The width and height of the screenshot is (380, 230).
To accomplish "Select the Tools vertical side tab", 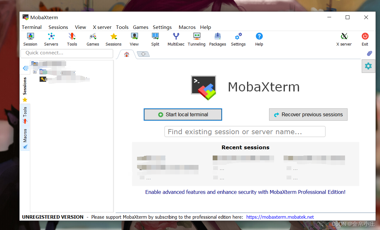I will tap(25, 115).
